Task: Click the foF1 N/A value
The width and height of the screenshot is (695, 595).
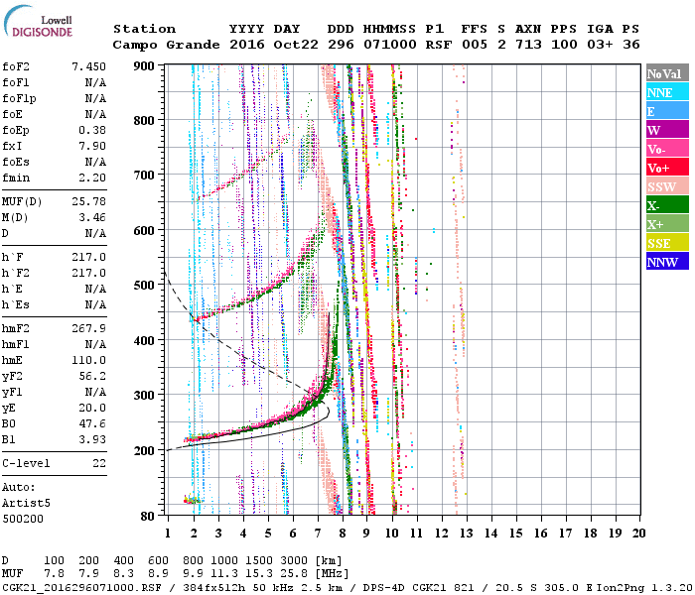Action: (x=95, y=82)
